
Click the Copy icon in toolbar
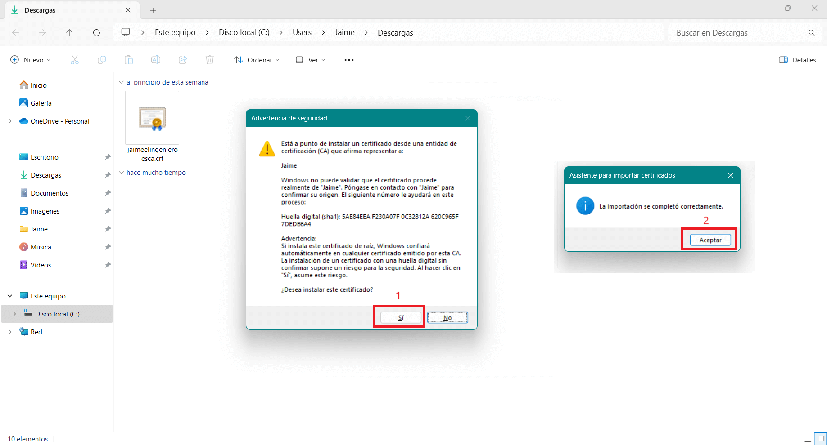pos(102,60)
